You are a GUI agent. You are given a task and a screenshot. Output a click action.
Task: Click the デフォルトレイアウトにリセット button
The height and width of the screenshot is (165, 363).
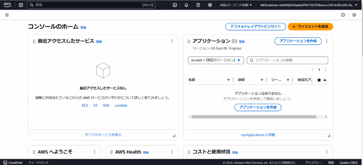coord(255,27)
